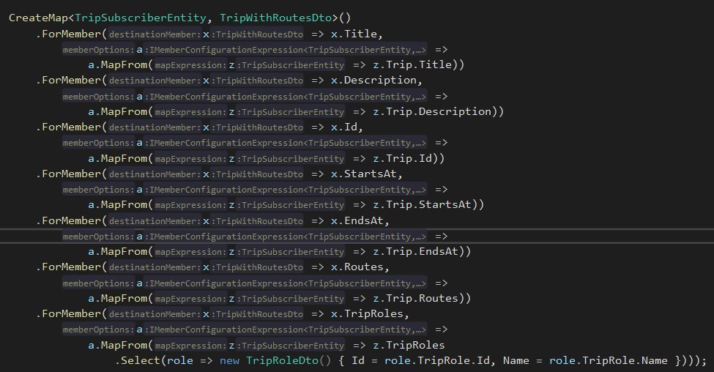Viewport: 714px width, 372px height.
Task: Click MapFrom on the z.Trip.Title line
Action: (124, 64)
